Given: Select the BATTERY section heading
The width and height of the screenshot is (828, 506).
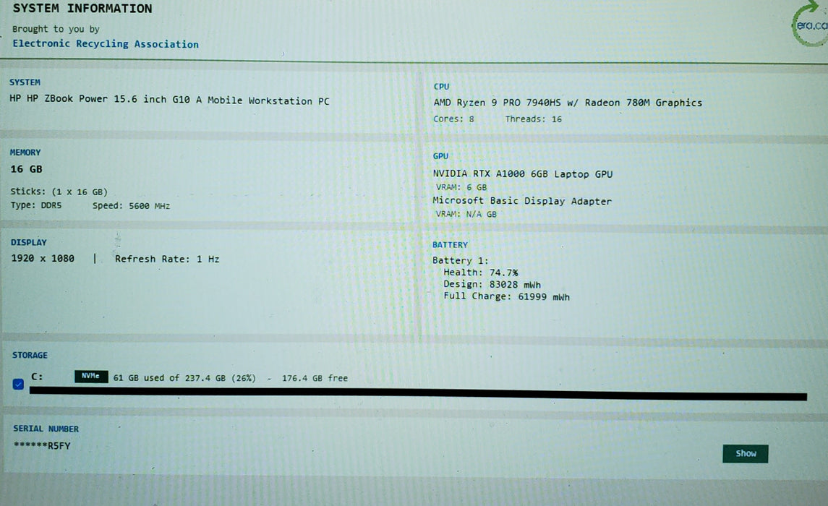Looking at the screenshot, I should pyautogui.click(x=450, y=244).
